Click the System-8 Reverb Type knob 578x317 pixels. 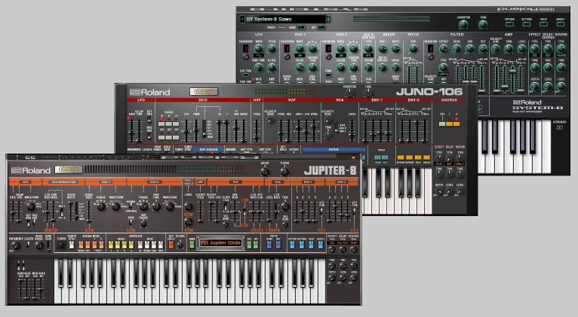[561, 48]
